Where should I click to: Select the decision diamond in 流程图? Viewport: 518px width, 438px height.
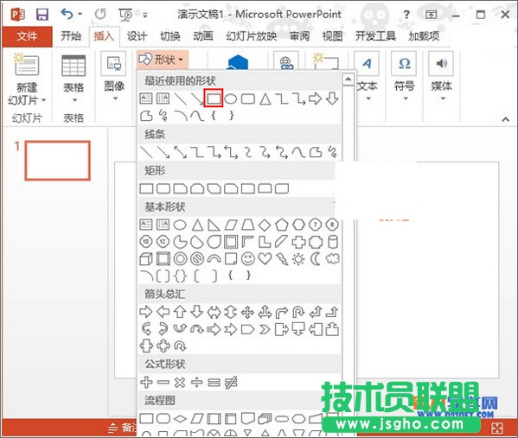point(180,418)
